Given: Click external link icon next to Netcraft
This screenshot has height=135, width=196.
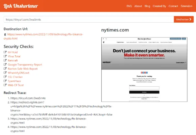Looking at the screenshot, I should coord(5,60).
